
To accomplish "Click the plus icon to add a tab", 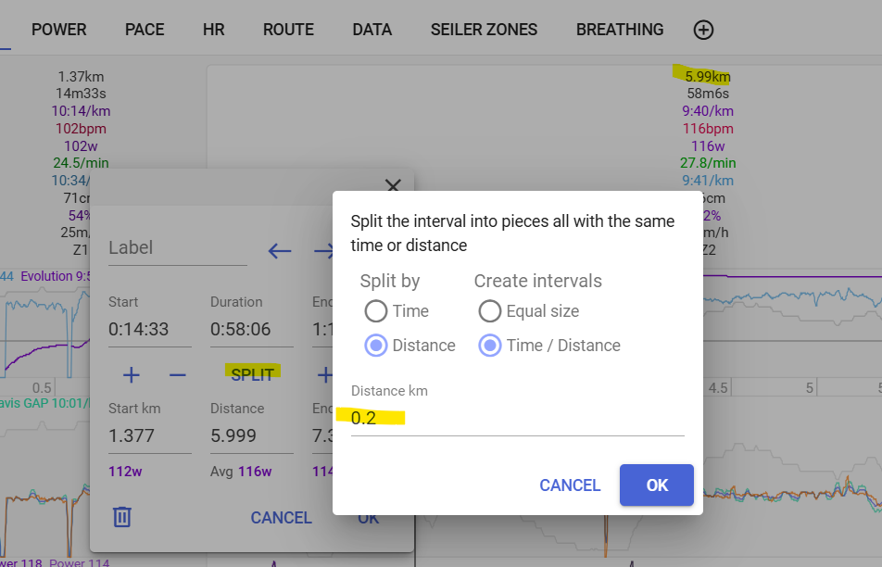I will point(703,30).
